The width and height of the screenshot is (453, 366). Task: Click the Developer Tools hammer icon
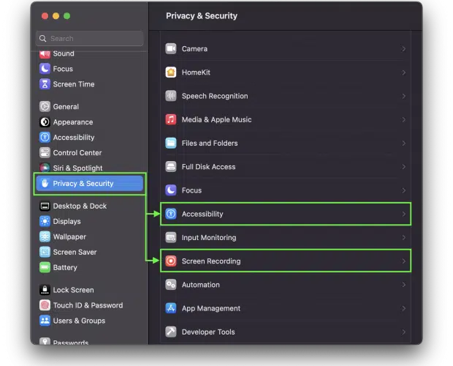pos(171,332)
